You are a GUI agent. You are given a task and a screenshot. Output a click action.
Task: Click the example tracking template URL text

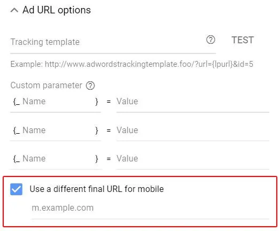(x=132, y=64)
